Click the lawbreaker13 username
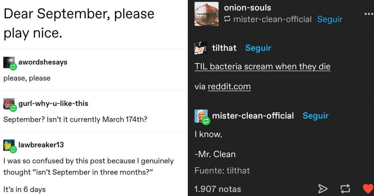This screenshot has height=196, width=374. 41,144
